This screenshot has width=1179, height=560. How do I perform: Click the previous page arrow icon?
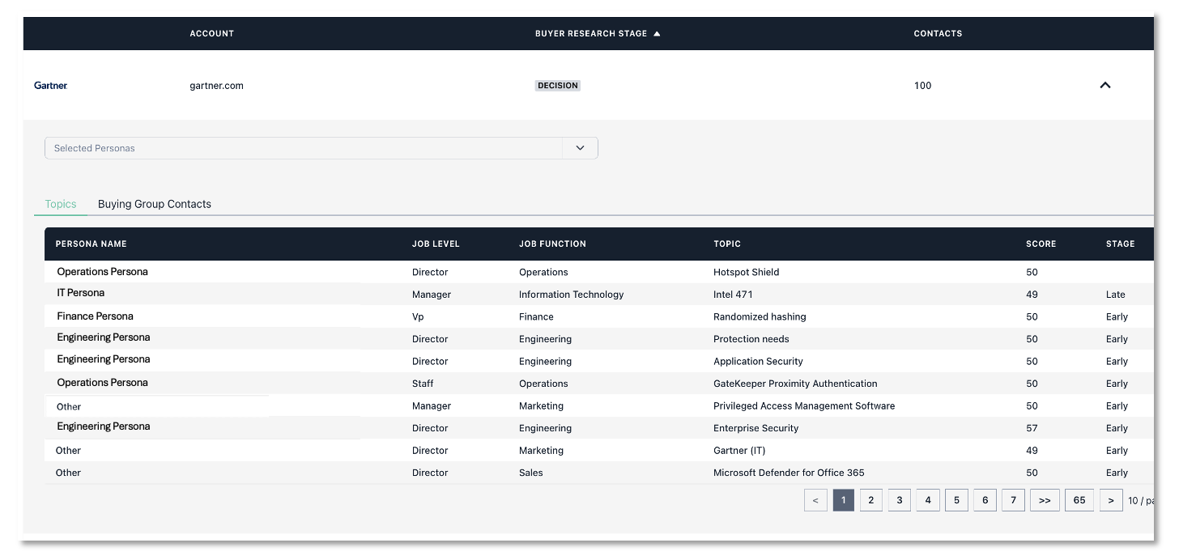click(x=815, y=499)
